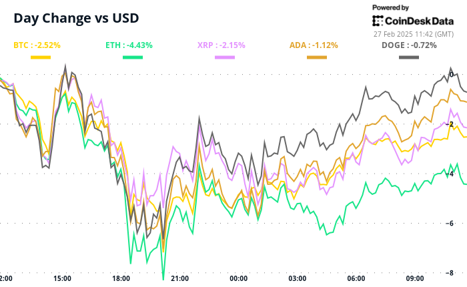Click the 06:00 time axis label

point(356,278)
